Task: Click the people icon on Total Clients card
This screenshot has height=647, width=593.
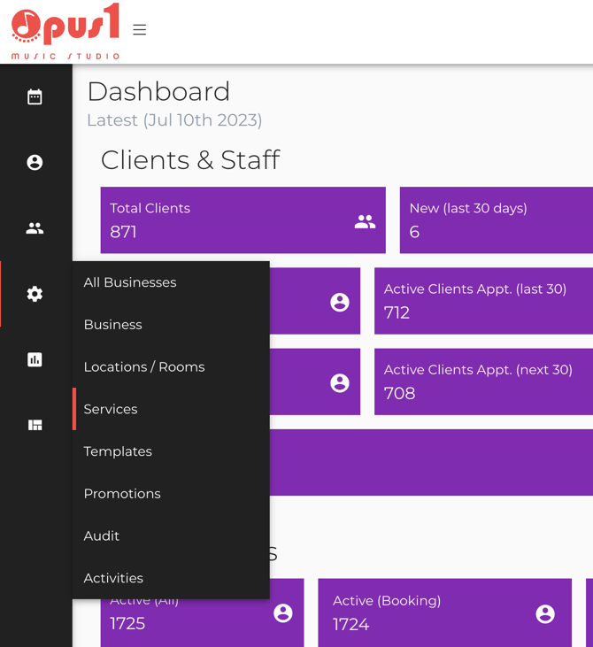Action: click(x=365, y=221)
